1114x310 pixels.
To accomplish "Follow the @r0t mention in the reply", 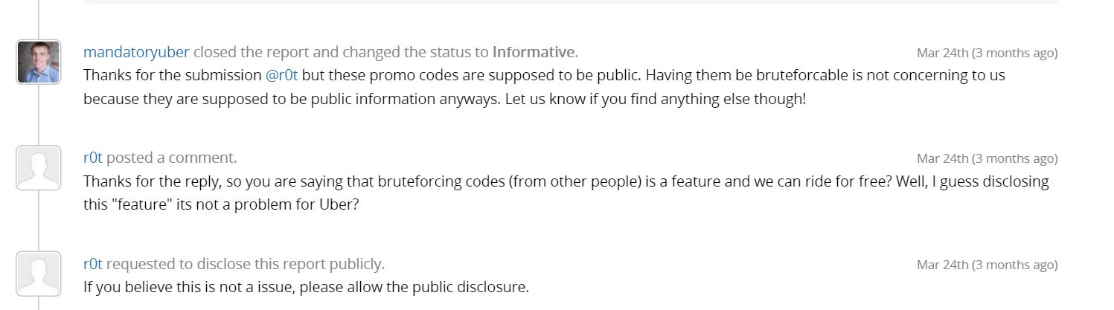I will pyautogui.click(x=282, y=75).
